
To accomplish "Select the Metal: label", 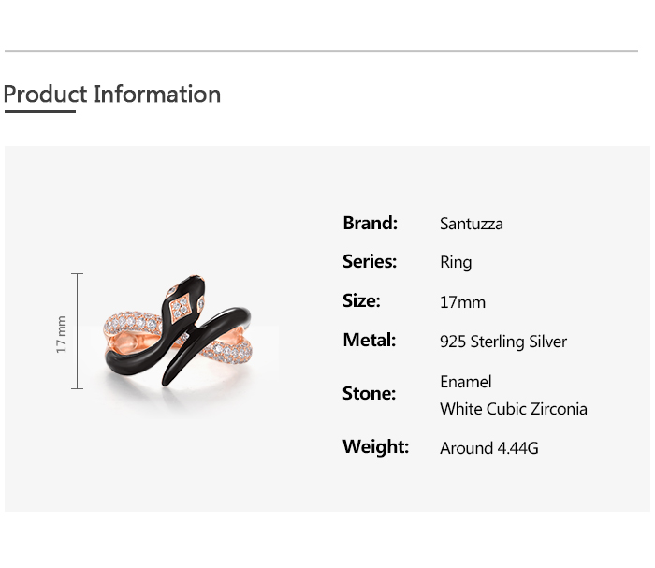I will click(369, 341).
